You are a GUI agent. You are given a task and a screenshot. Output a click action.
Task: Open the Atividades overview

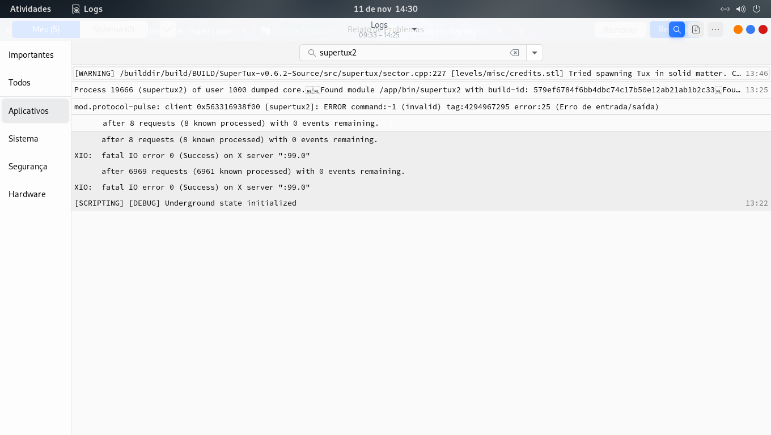(x=31, y=9)
